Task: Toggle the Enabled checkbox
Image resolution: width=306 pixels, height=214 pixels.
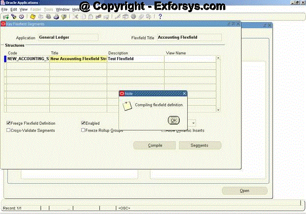Action: pyautogui.click(x=83, y=124)
